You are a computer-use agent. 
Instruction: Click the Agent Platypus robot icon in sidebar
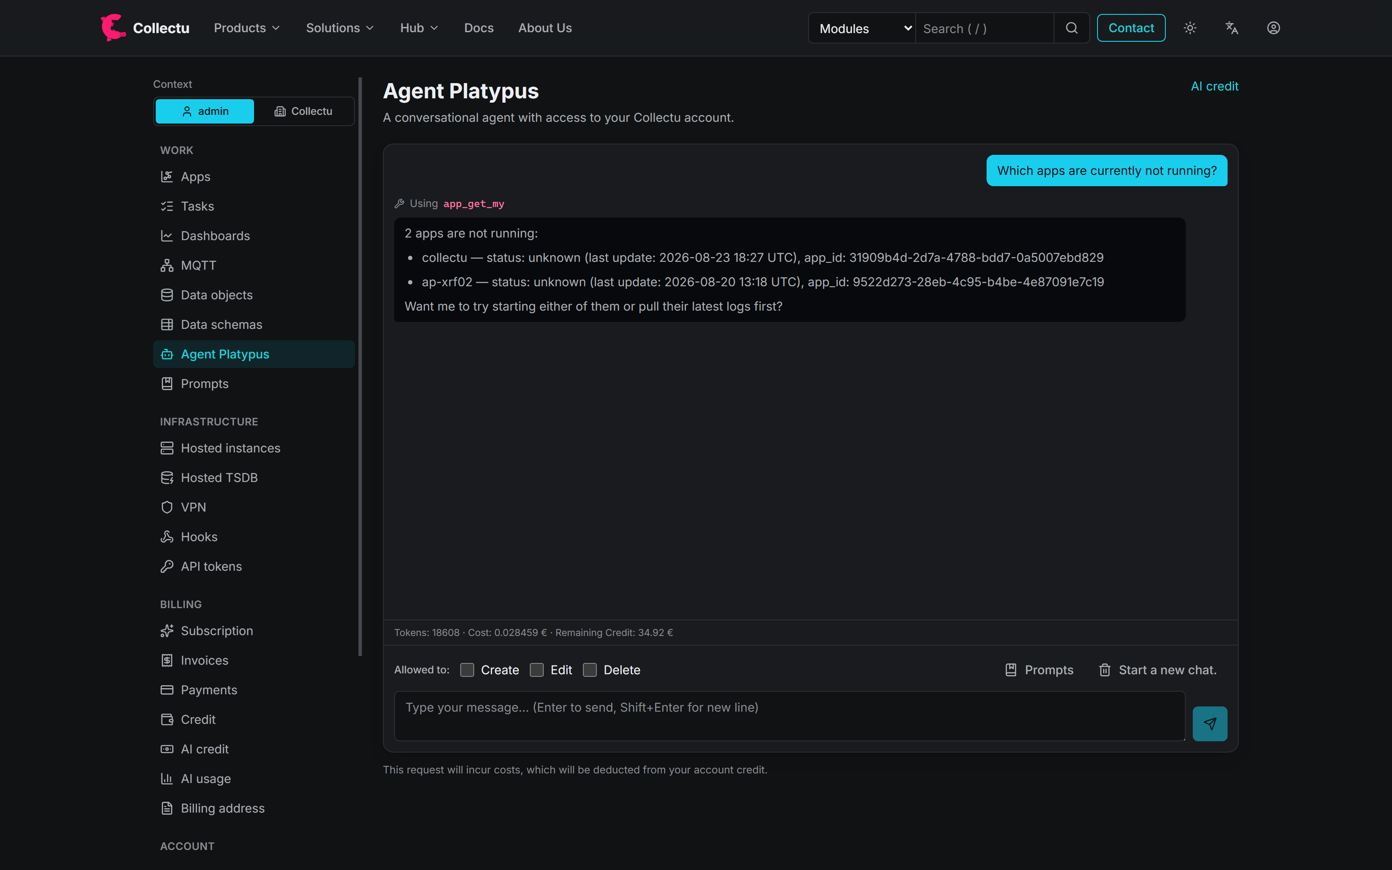[x=167, y=355]
